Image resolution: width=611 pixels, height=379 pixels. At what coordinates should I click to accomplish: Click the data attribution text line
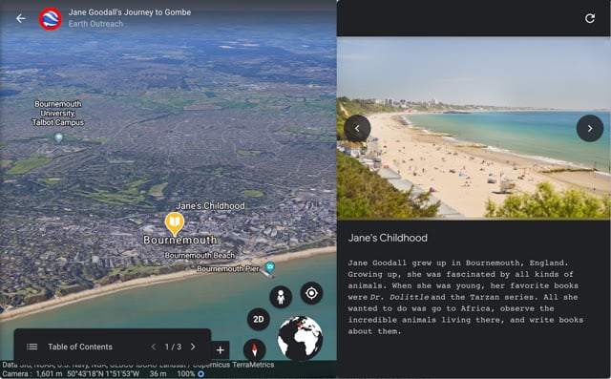137,365
